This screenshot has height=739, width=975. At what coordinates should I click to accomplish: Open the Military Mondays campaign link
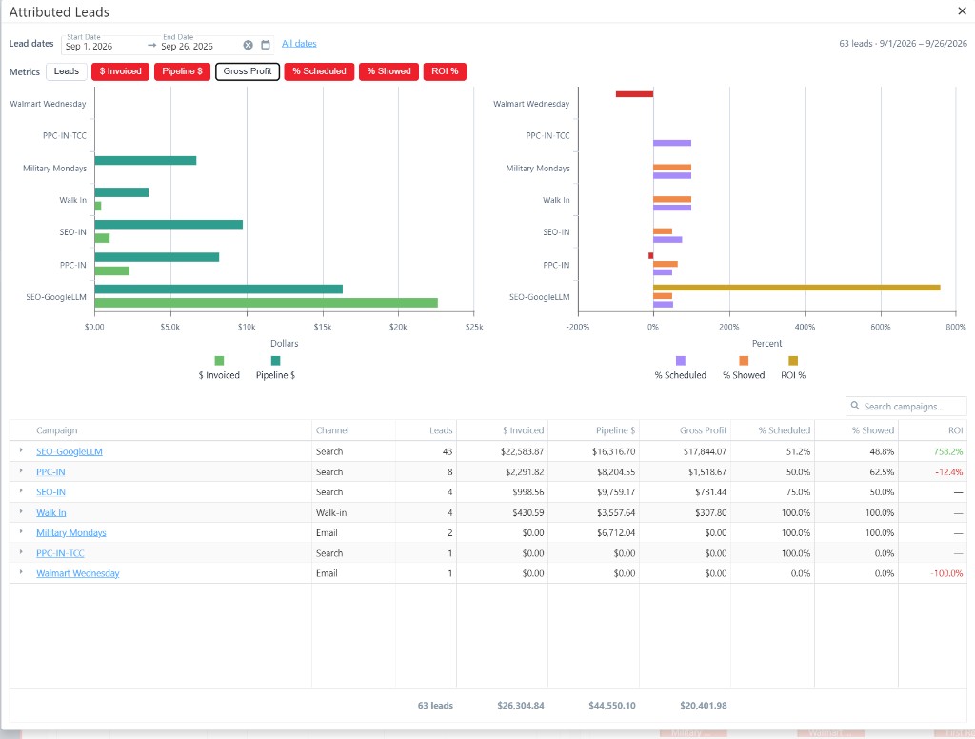tap(70, 533)
